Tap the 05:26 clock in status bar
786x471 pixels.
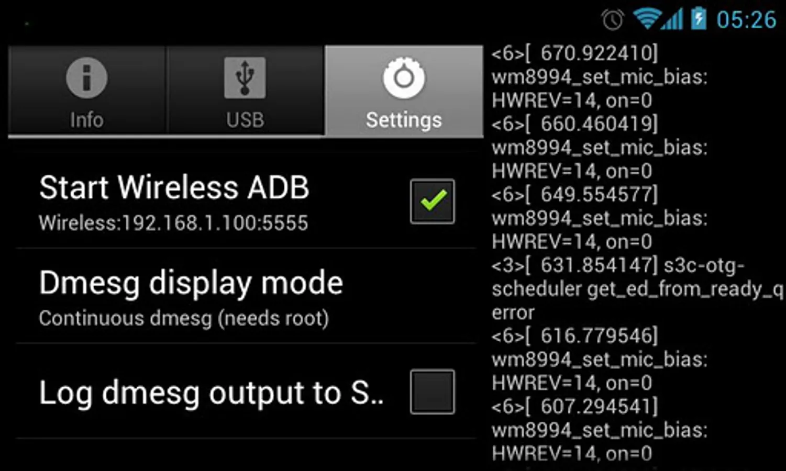point(746,20)
